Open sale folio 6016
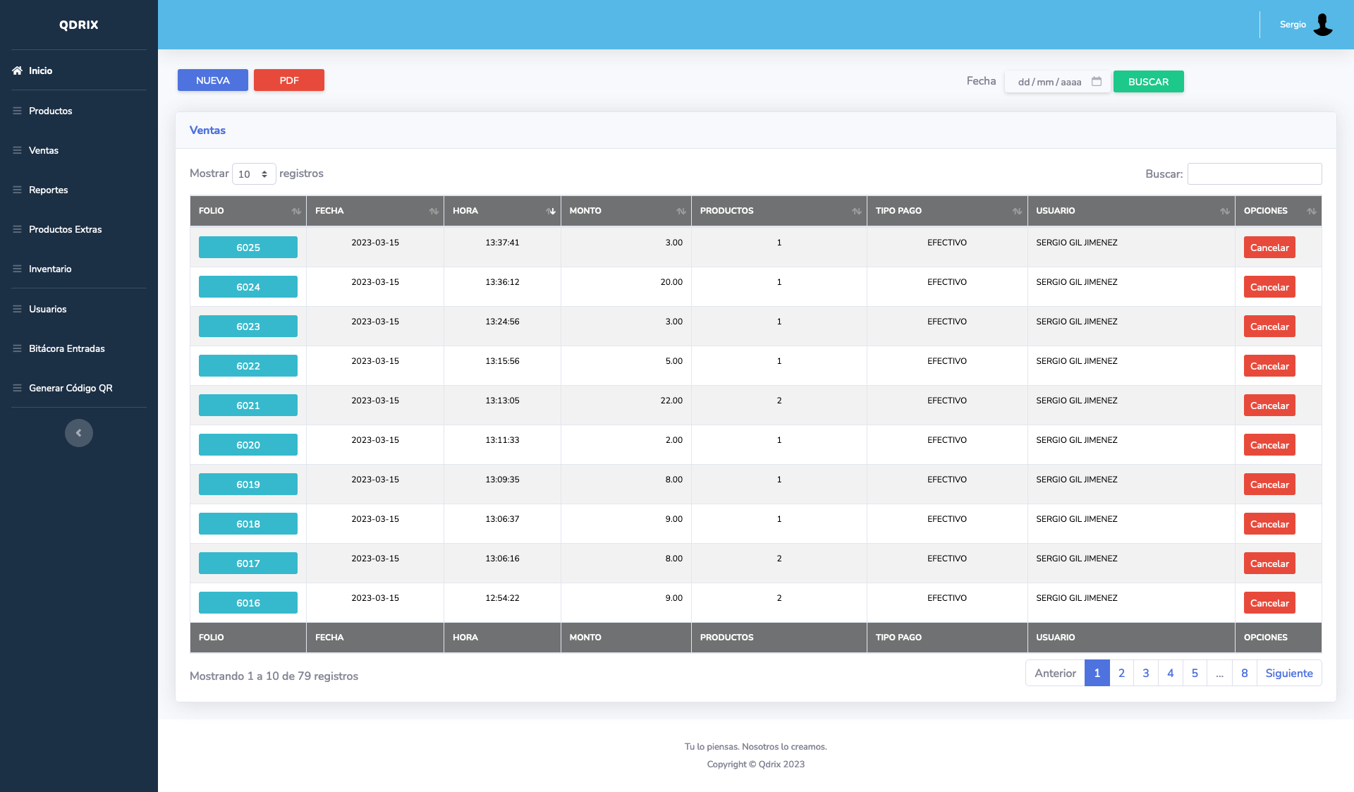 coord(248,603)
